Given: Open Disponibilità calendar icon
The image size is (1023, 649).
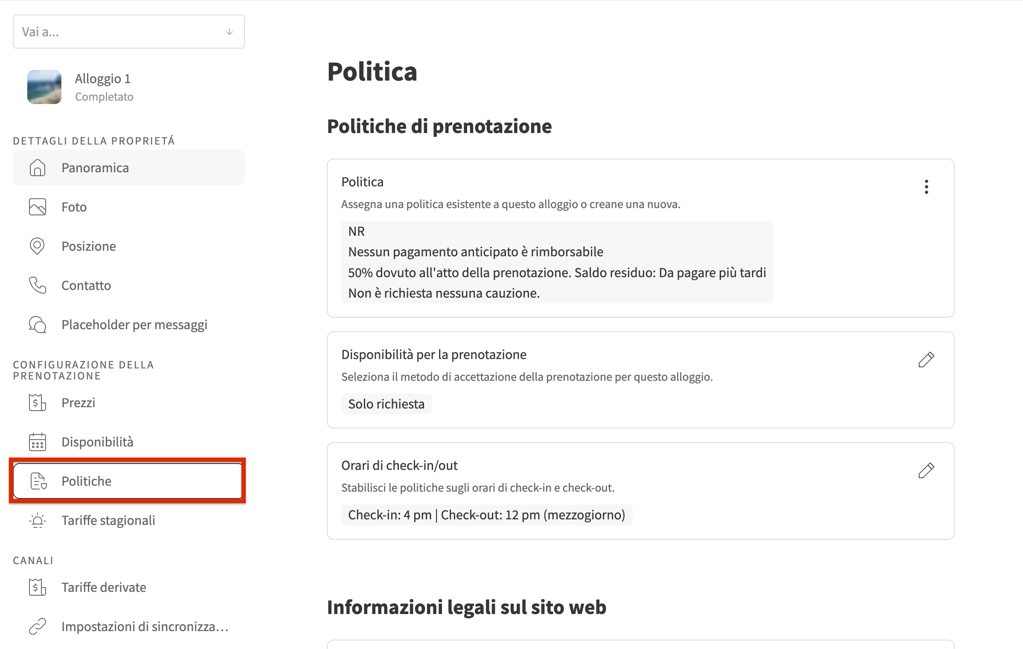Looking at the screenshot, I should (38, 442).
